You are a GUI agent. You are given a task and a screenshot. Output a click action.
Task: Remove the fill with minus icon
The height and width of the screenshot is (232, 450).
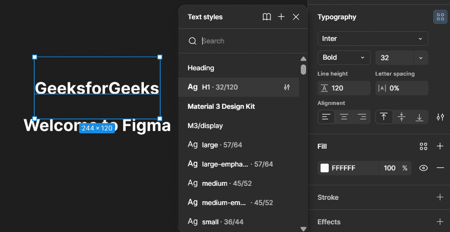[x=440, y=168]
